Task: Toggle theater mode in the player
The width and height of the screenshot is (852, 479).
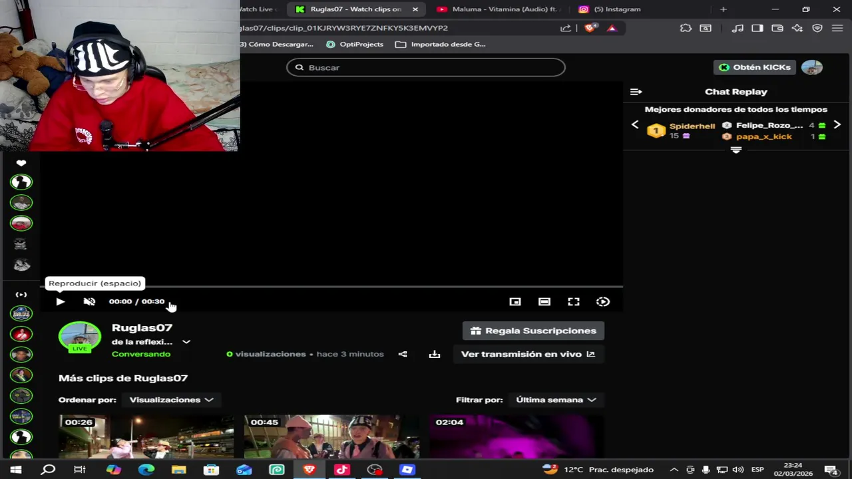Action: 544,301
